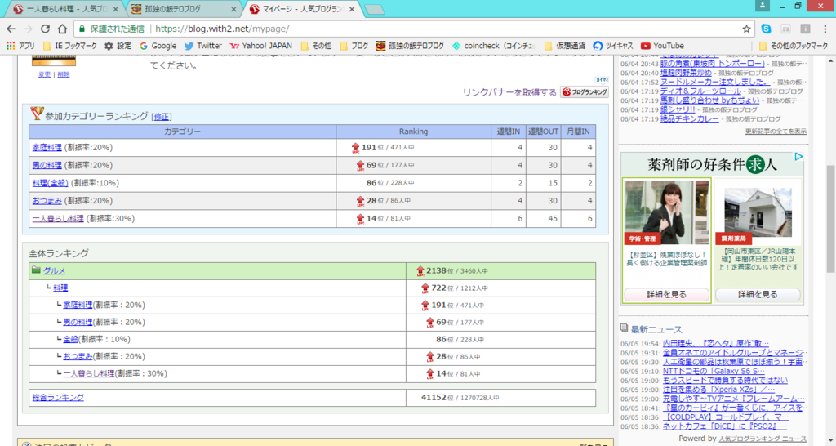Open 全般 link in overall ranking tree
The width and height of the screenshot is (836, 446).
(x=70, y=339)
